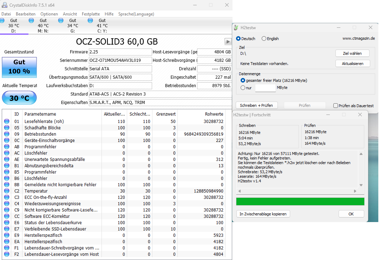This screenshot has height=260, width=379.
Task: Click the www.ctmagazin.de link text
Action: [359, 38]
